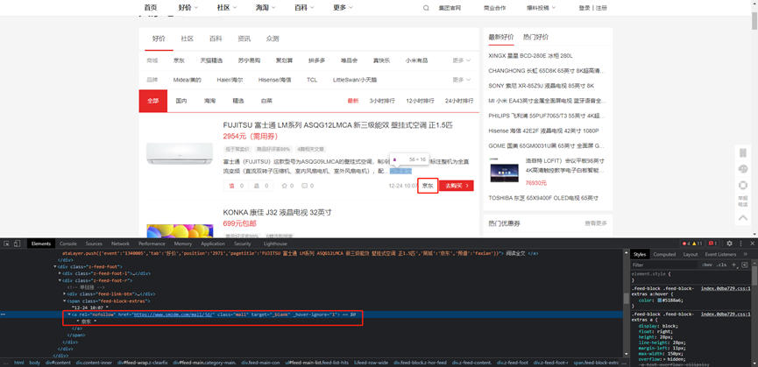Collapse the div.z-feed-foot-r node
The height and width of the screenshot is (367, 758).
(x=60, y=280)
